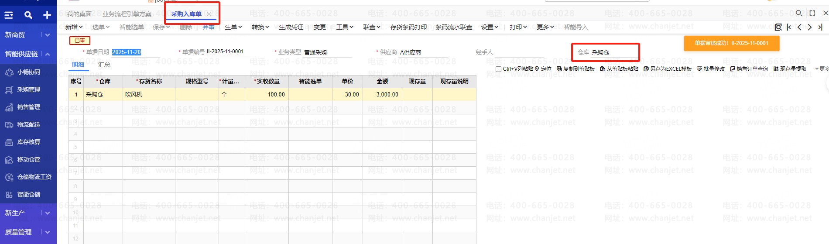Open 采购管理 module

[x=28, y=89]
